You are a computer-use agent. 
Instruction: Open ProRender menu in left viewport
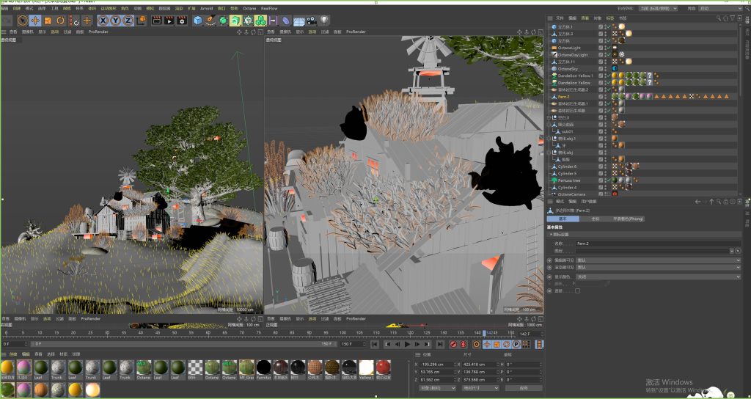tap(98, 32)
